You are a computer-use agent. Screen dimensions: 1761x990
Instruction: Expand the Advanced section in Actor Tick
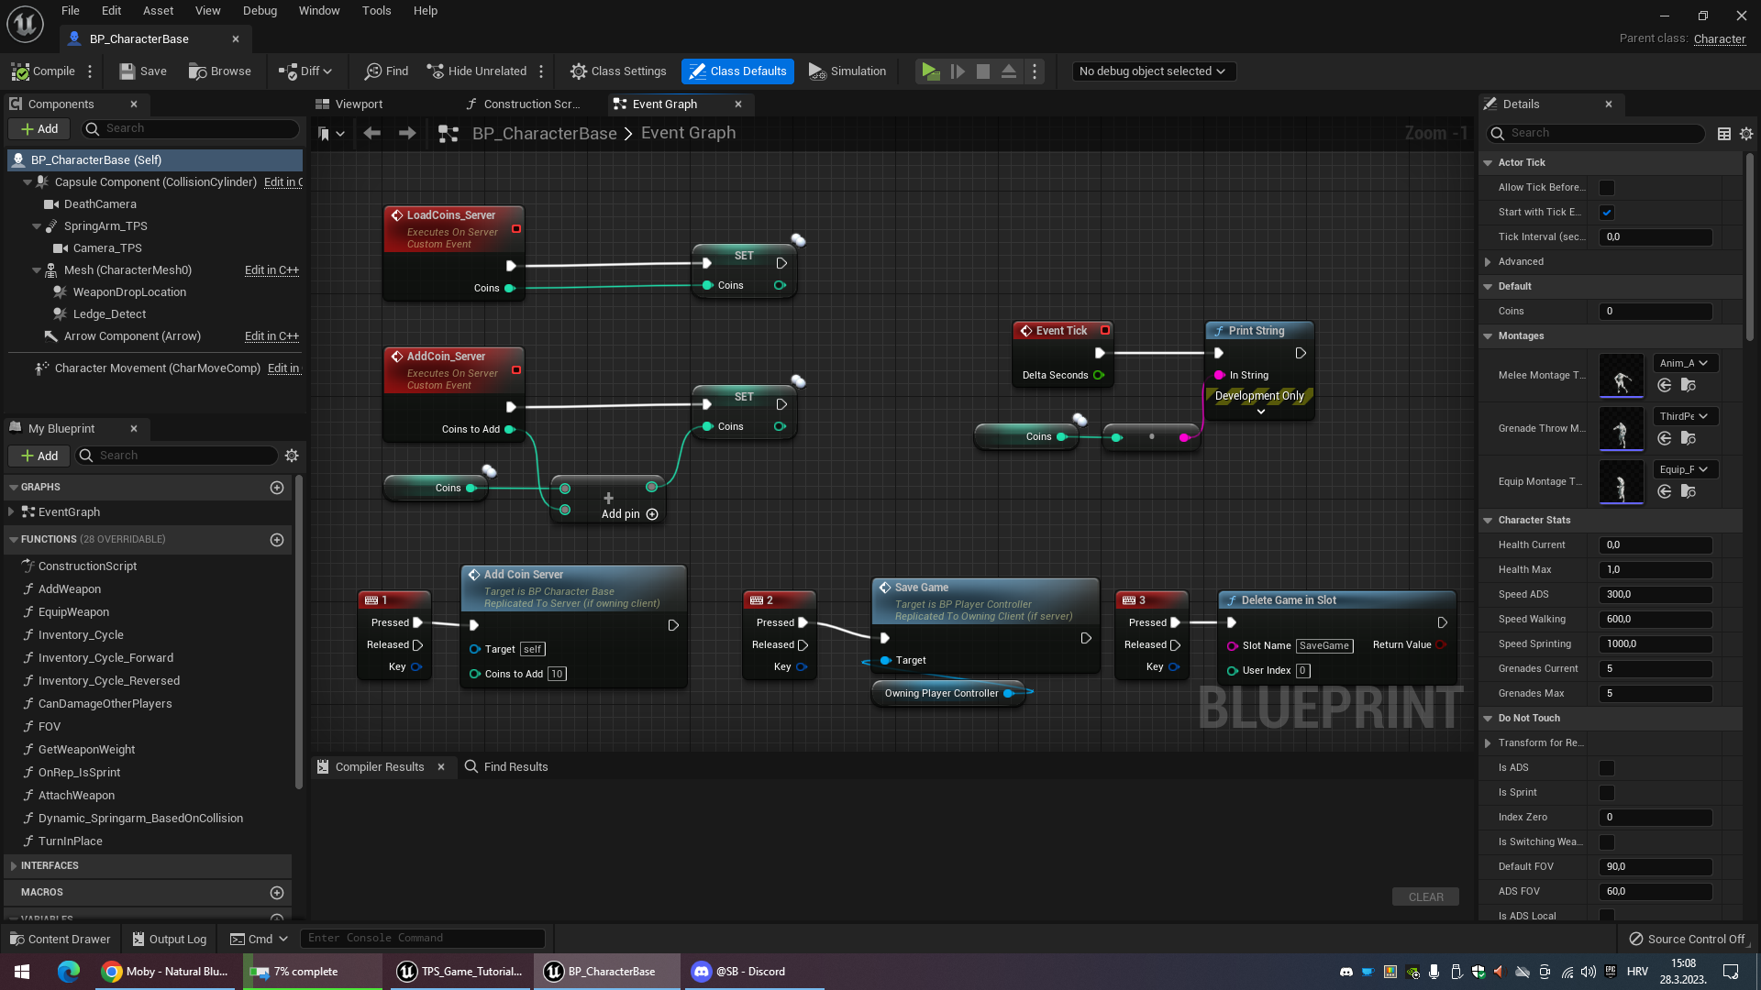[x=1488, y=262]
